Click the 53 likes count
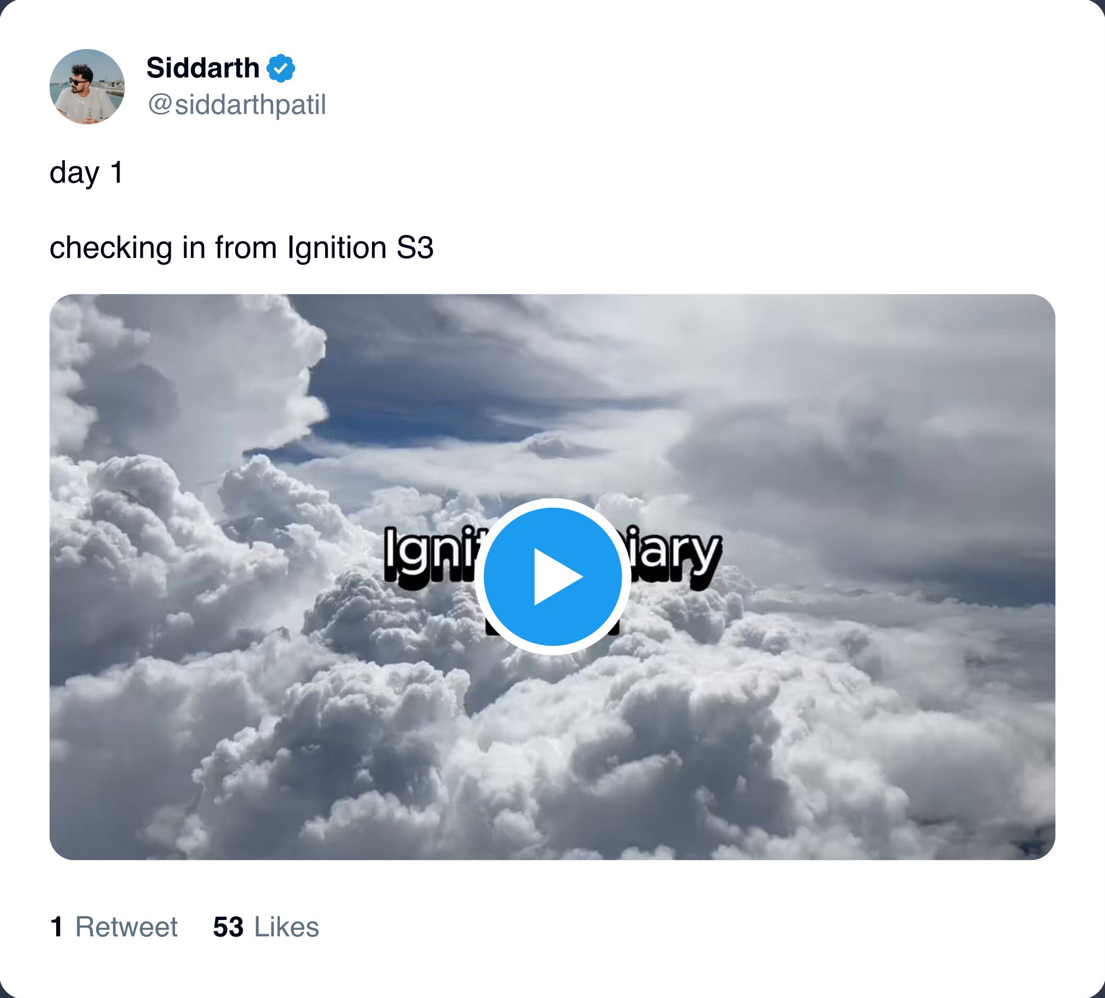The width and height of the screenshot is (1105, 998). point(228,927)
